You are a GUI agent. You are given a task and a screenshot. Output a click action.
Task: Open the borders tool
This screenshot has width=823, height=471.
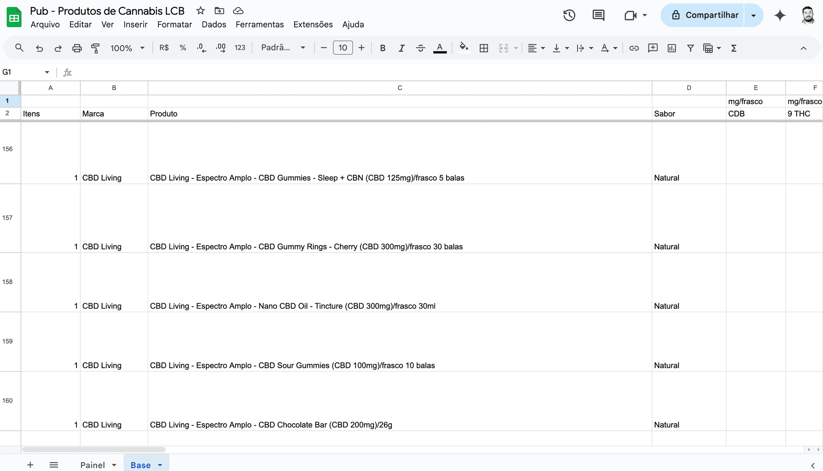pyautogui.click(x=484, y=48)
